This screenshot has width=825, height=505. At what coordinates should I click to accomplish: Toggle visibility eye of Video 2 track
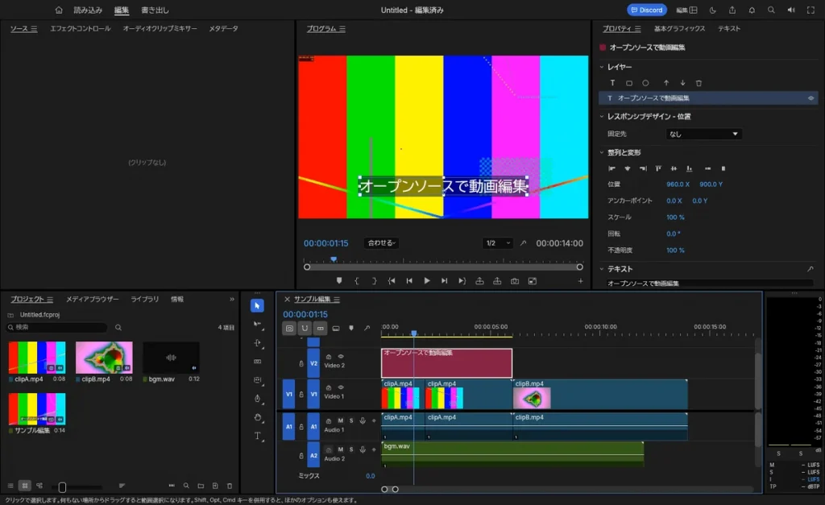pos(341,357)
